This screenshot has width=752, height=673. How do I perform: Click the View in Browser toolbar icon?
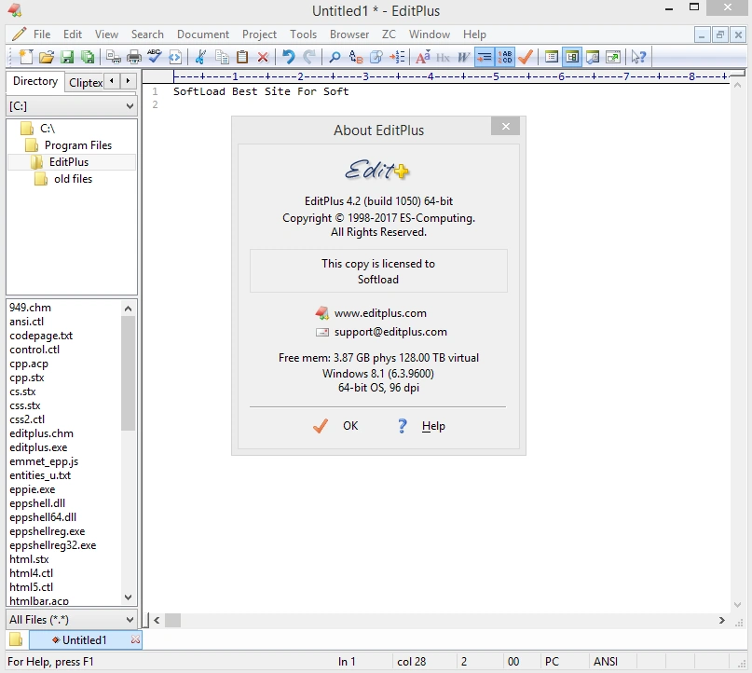(175, 57)
